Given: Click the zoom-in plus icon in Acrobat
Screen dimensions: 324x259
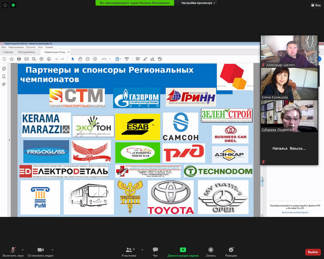Looking at the screenshot, I should 95,59.
